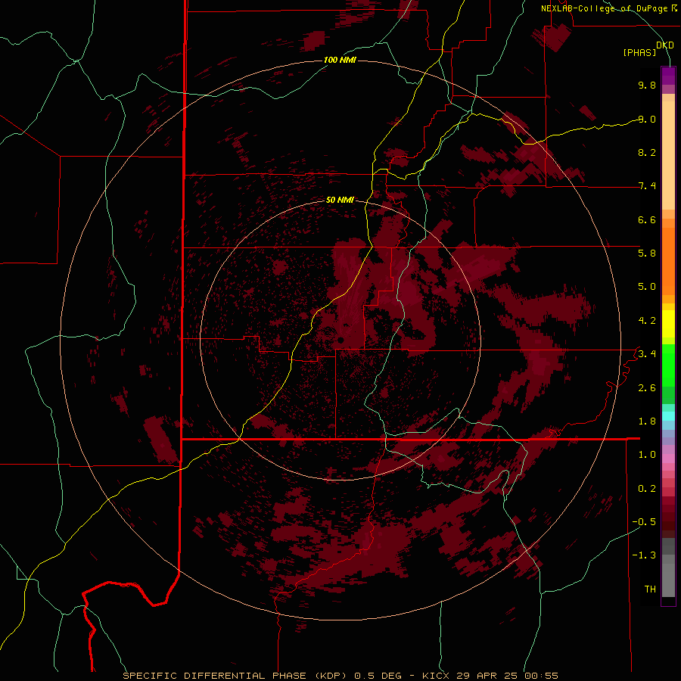Click the radar site dot at map center
681x681 pixels.
tap(341, 340)
